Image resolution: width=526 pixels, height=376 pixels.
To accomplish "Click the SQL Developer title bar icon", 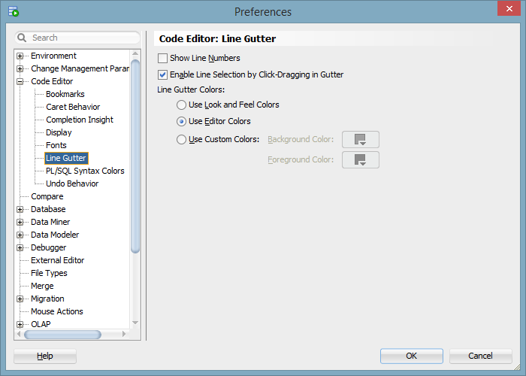I will click(x=13, y=11).
